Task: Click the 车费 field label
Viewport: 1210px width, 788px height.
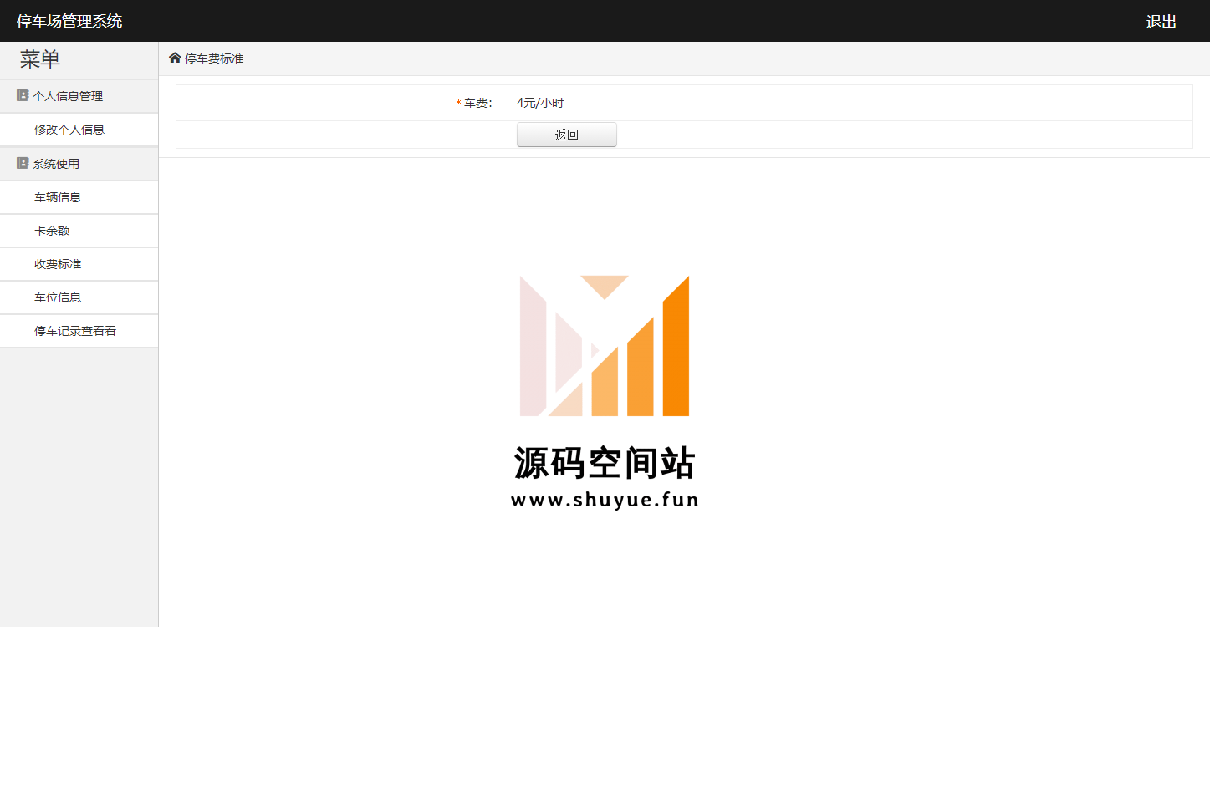Action: (x=477, y=103)
